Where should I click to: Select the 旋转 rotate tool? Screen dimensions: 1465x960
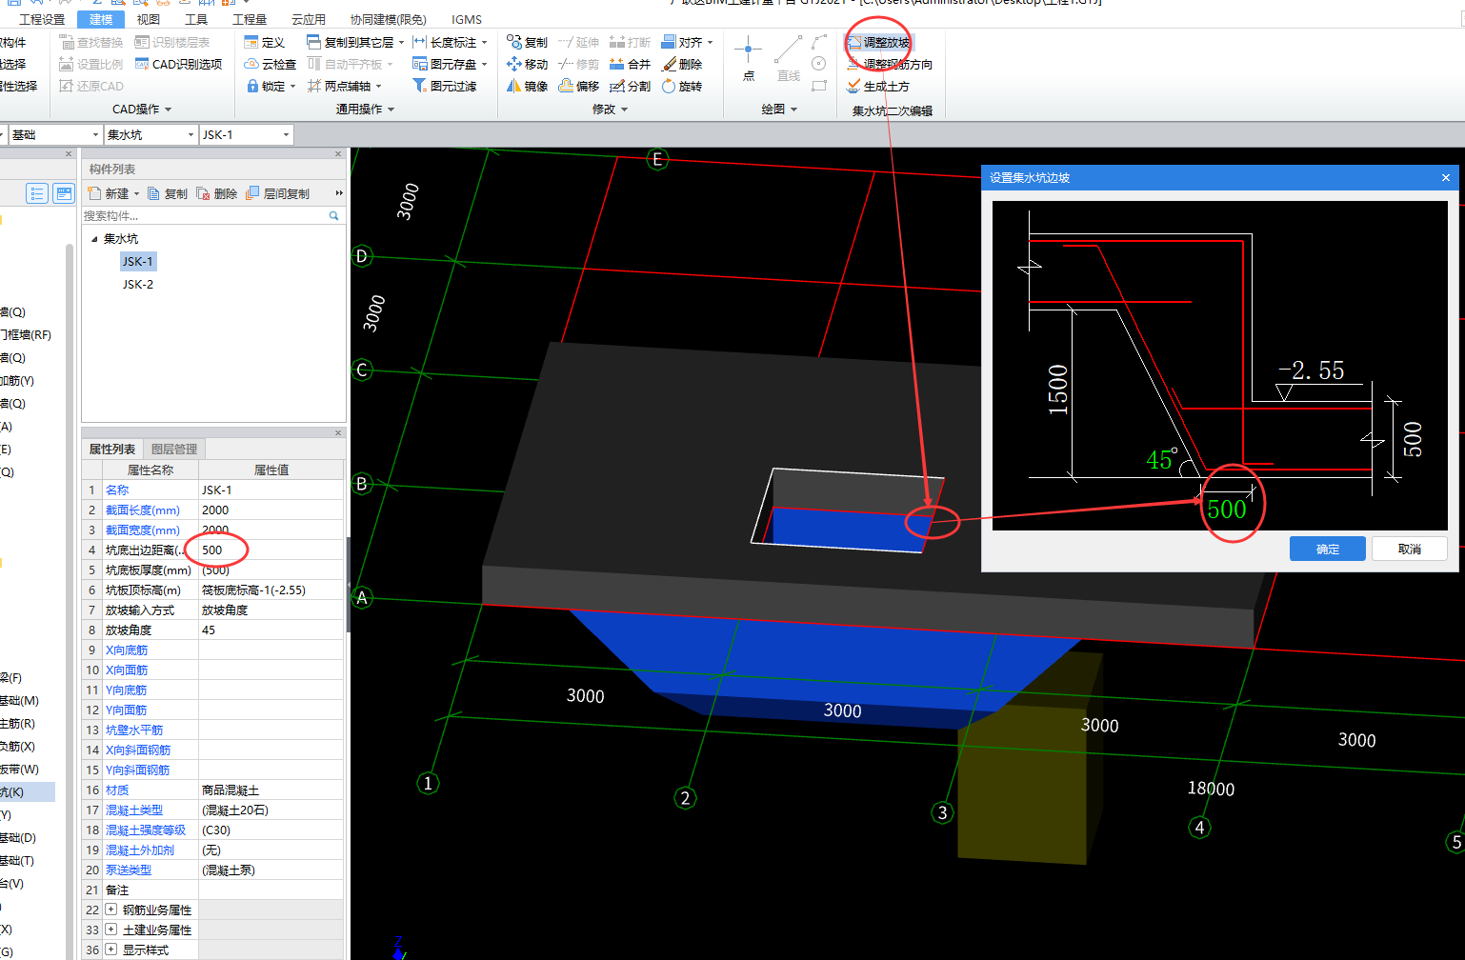[682, 86]
